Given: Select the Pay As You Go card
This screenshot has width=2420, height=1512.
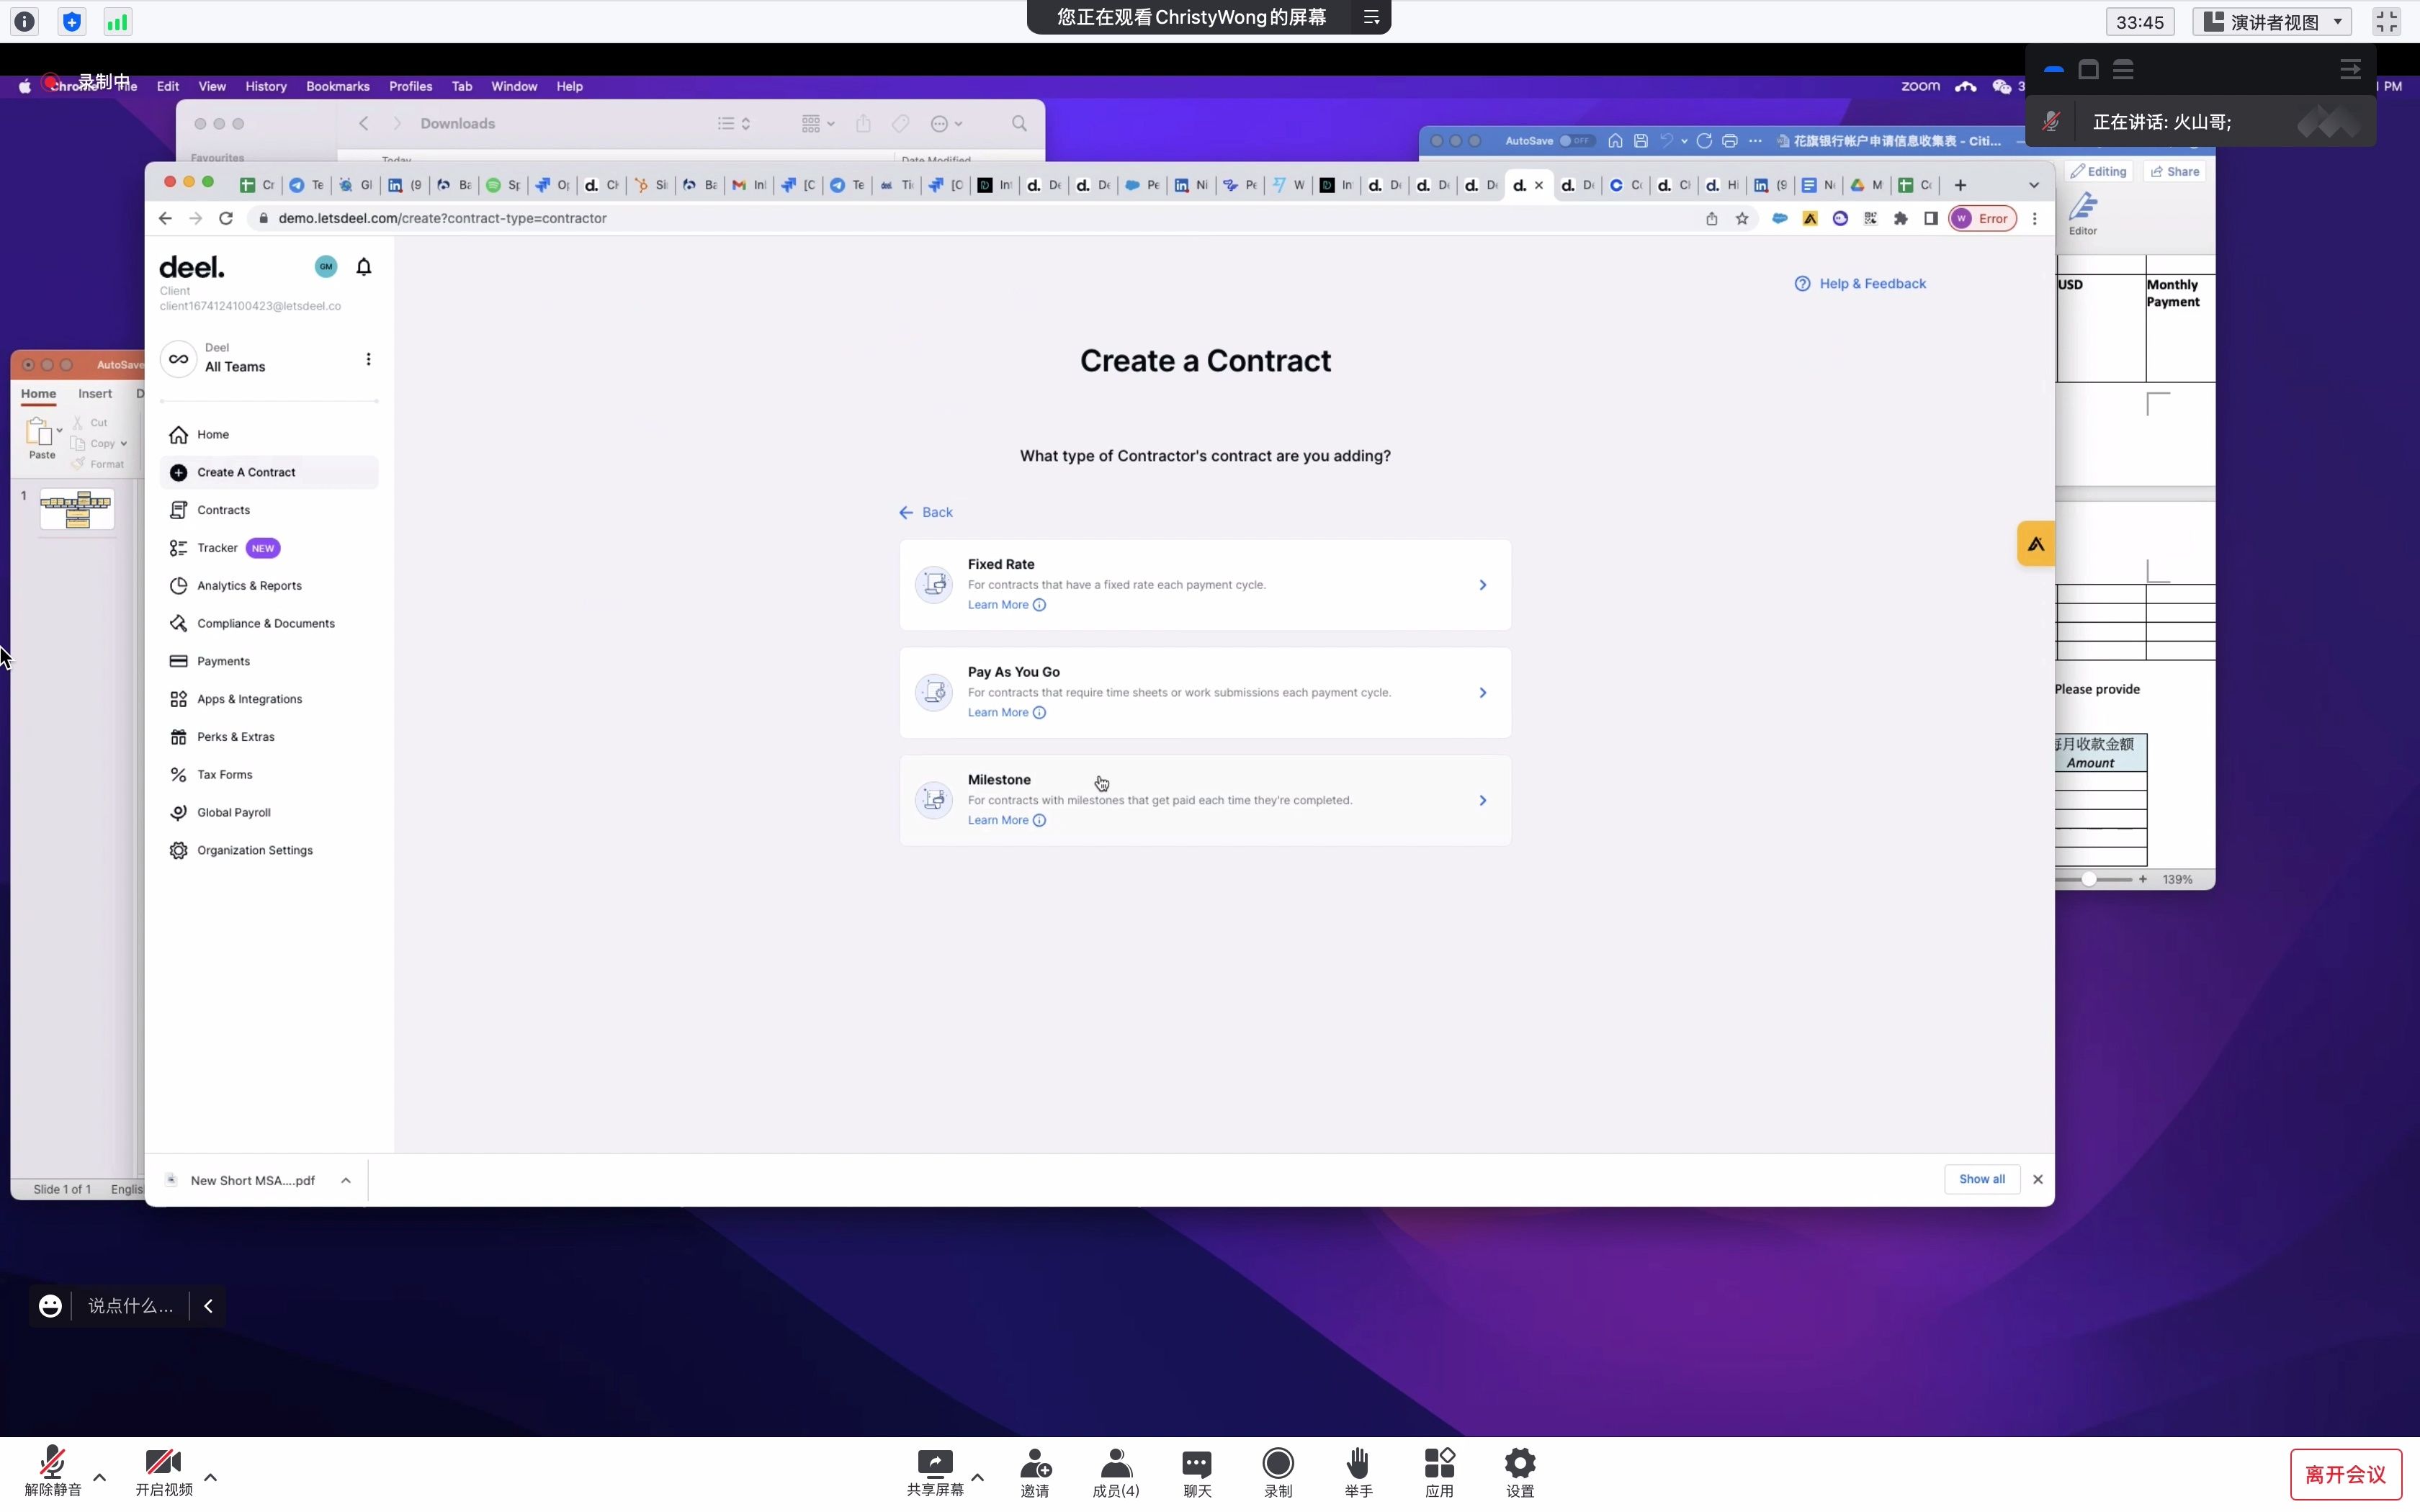Looking at the screenshot, I should coord(1205,692).
